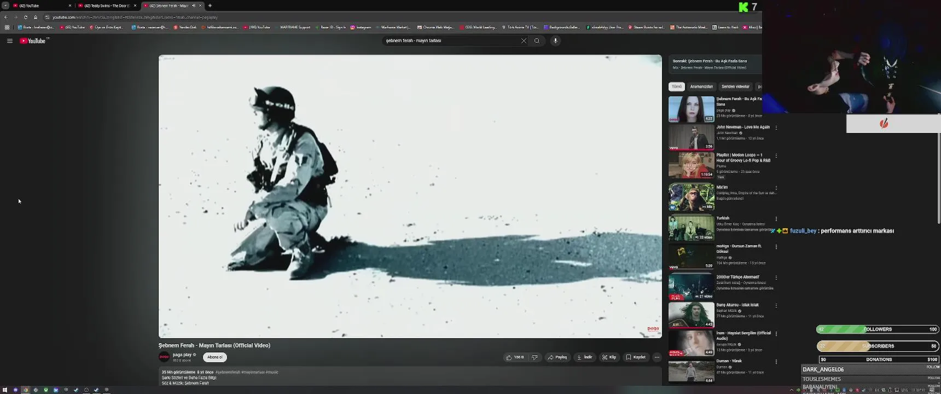Go to YouTube home via logo
Screen dimensions: 941x394
pos(33,41)
